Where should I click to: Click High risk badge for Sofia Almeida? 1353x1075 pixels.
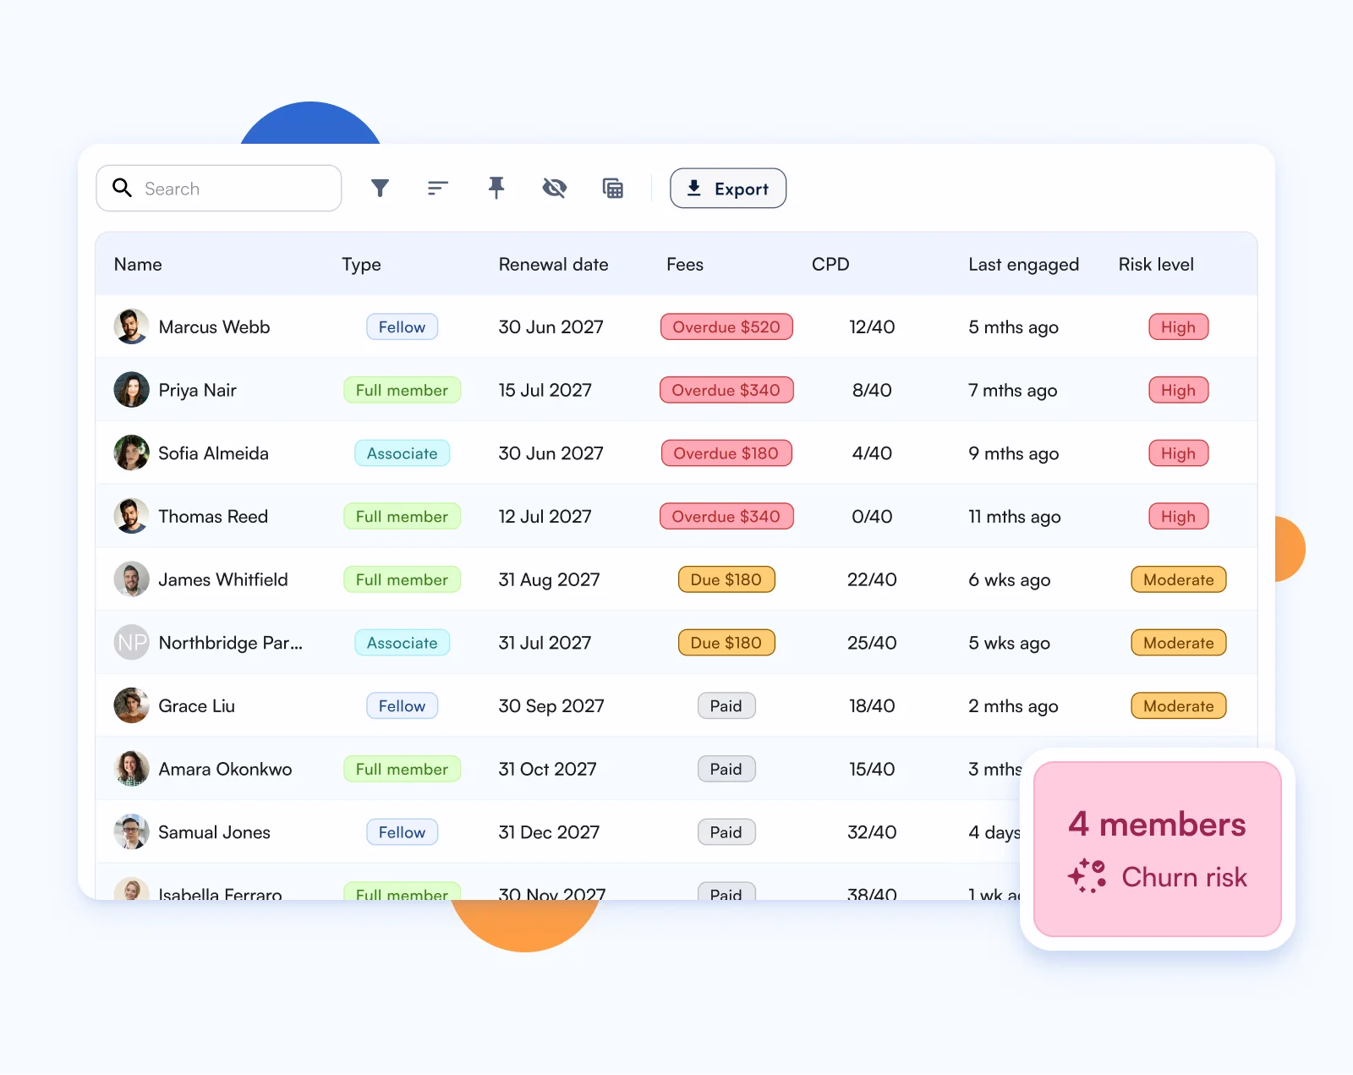click(1178, 453)
